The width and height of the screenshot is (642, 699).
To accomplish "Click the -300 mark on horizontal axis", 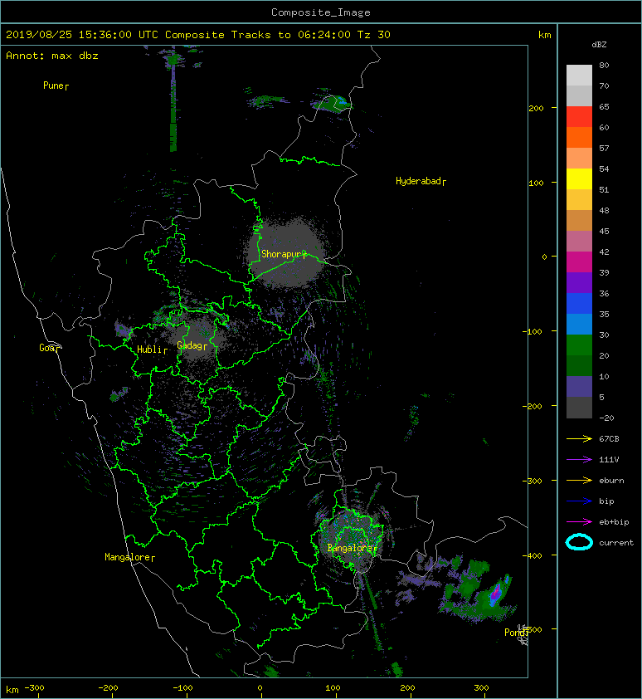I will tap(34, 688).
